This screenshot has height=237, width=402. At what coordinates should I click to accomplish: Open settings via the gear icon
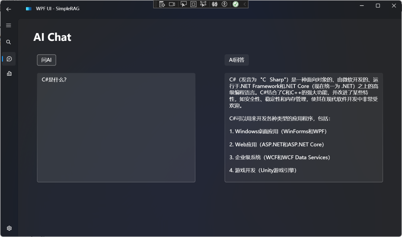9,228
